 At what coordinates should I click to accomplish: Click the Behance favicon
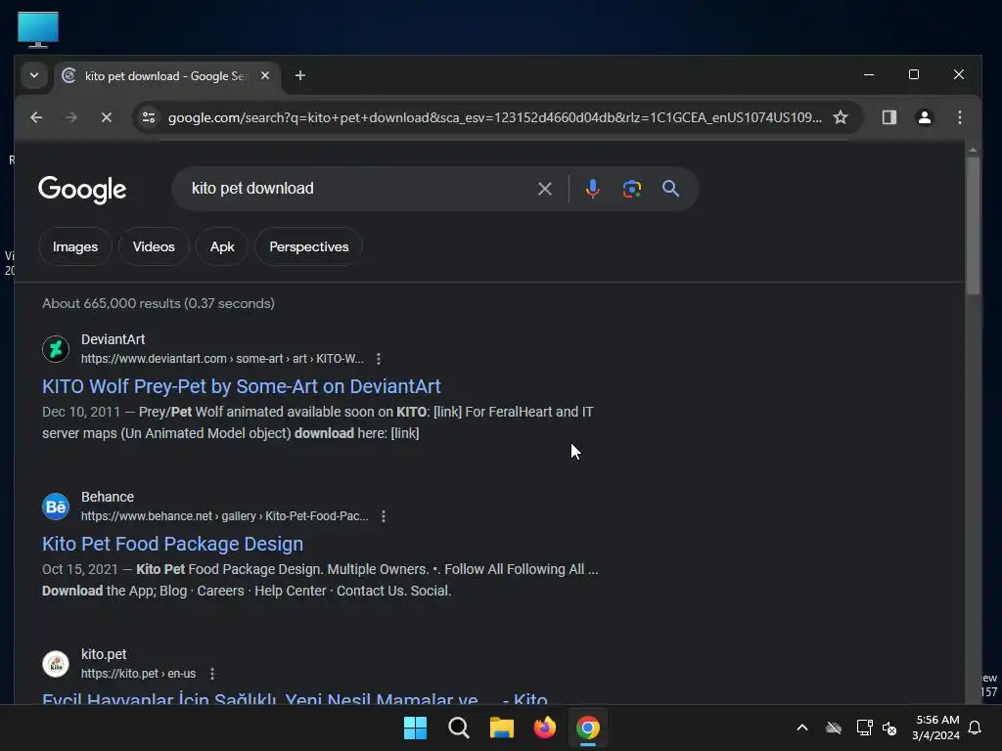pos(56,507)
